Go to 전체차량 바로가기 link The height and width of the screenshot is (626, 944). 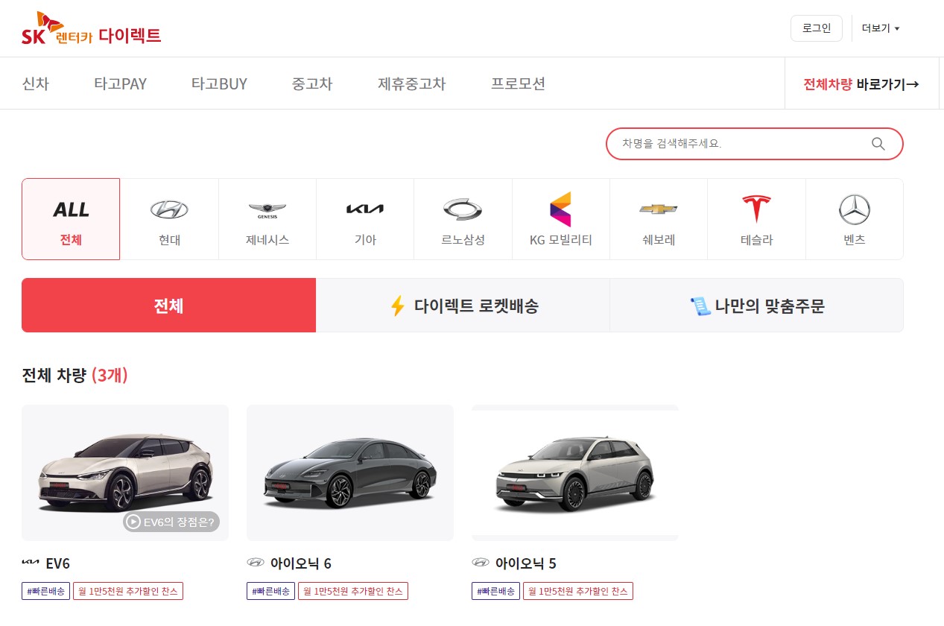pos(861,84)
